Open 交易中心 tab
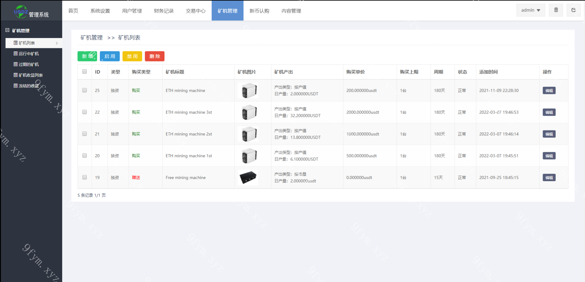 pos(196,11)
